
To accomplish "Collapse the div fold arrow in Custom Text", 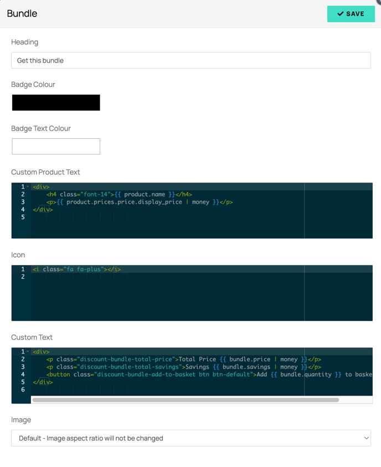I will pos(28,352).
